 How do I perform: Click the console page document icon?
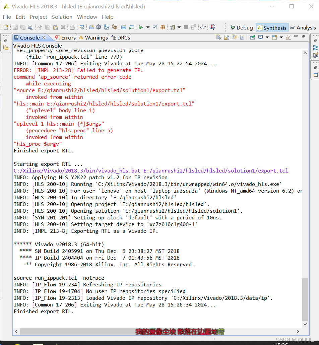click(x=242, y=37)
